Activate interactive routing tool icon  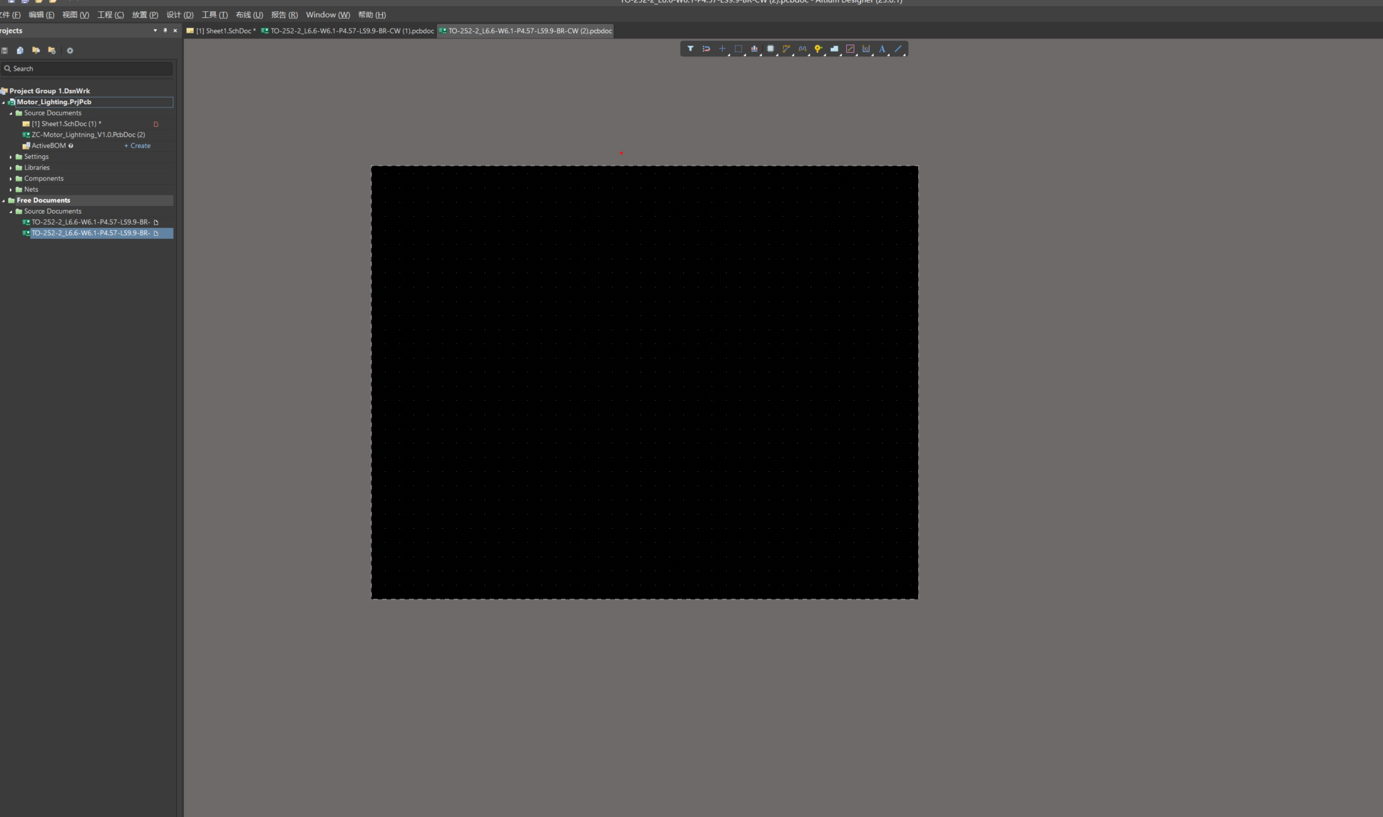coord(786,48)
